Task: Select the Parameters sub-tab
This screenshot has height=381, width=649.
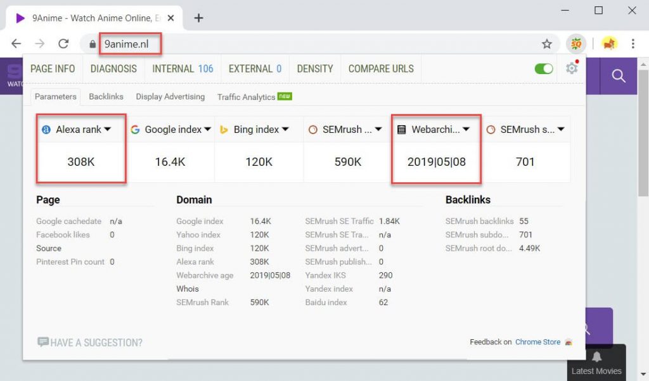Action: click(x=56, y=97)
